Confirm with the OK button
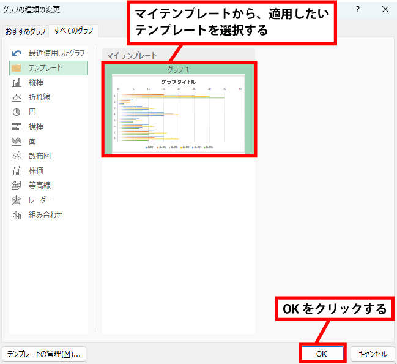The image size is (397, 364). tap(322, 354)
